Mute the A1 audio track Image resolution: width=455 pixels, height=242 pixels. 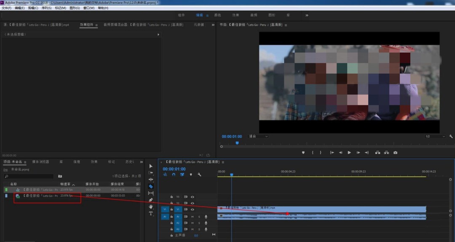click(193, 216)
